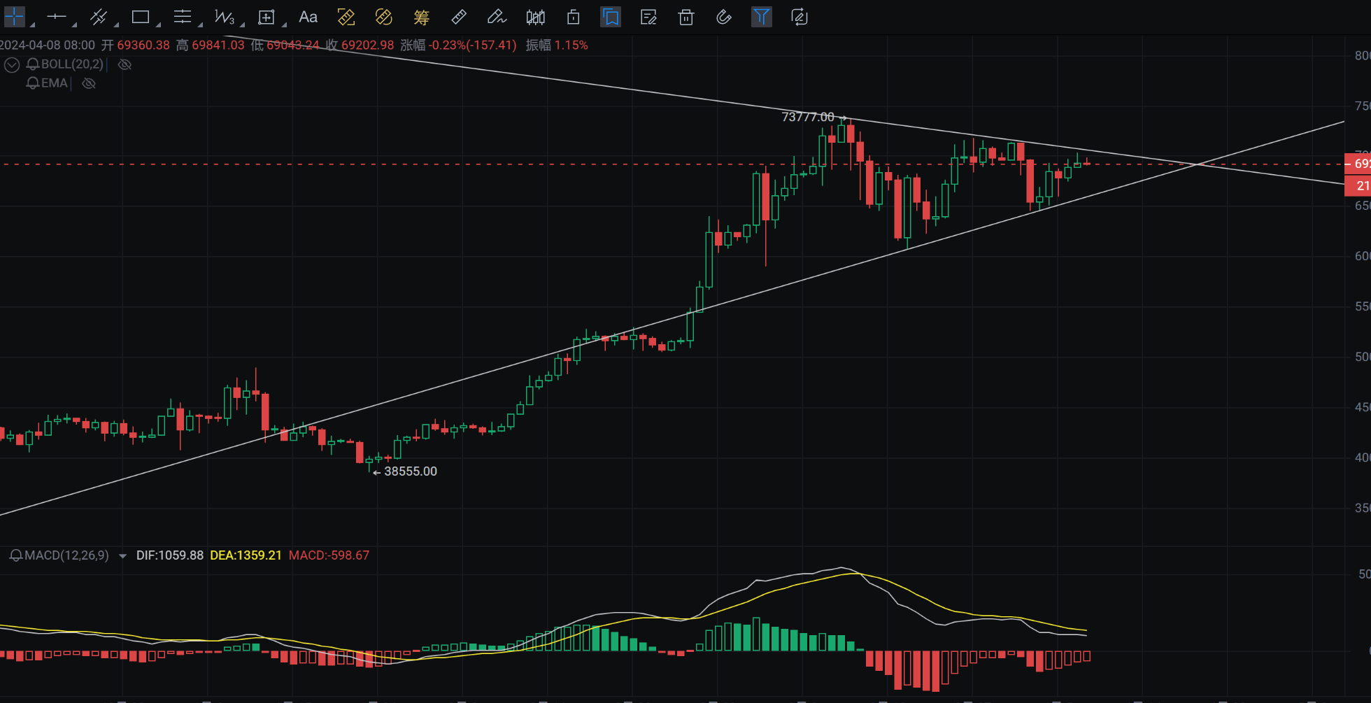This screenshot has height=703, width=1371.
Task: Click the high price value 69841.03
Action: (x=218, y=45)
